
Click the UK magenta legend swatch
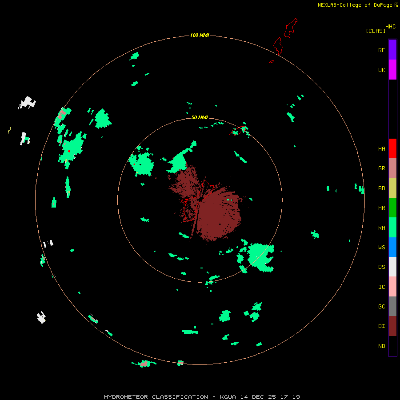pyautogui.click(x=392, y=70)
